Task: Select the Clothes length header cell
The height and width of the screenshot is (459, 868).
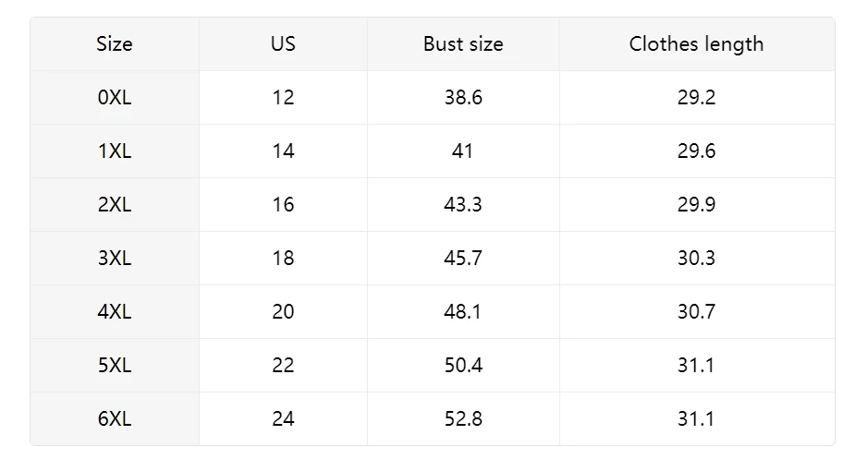Action: [697, 44]
